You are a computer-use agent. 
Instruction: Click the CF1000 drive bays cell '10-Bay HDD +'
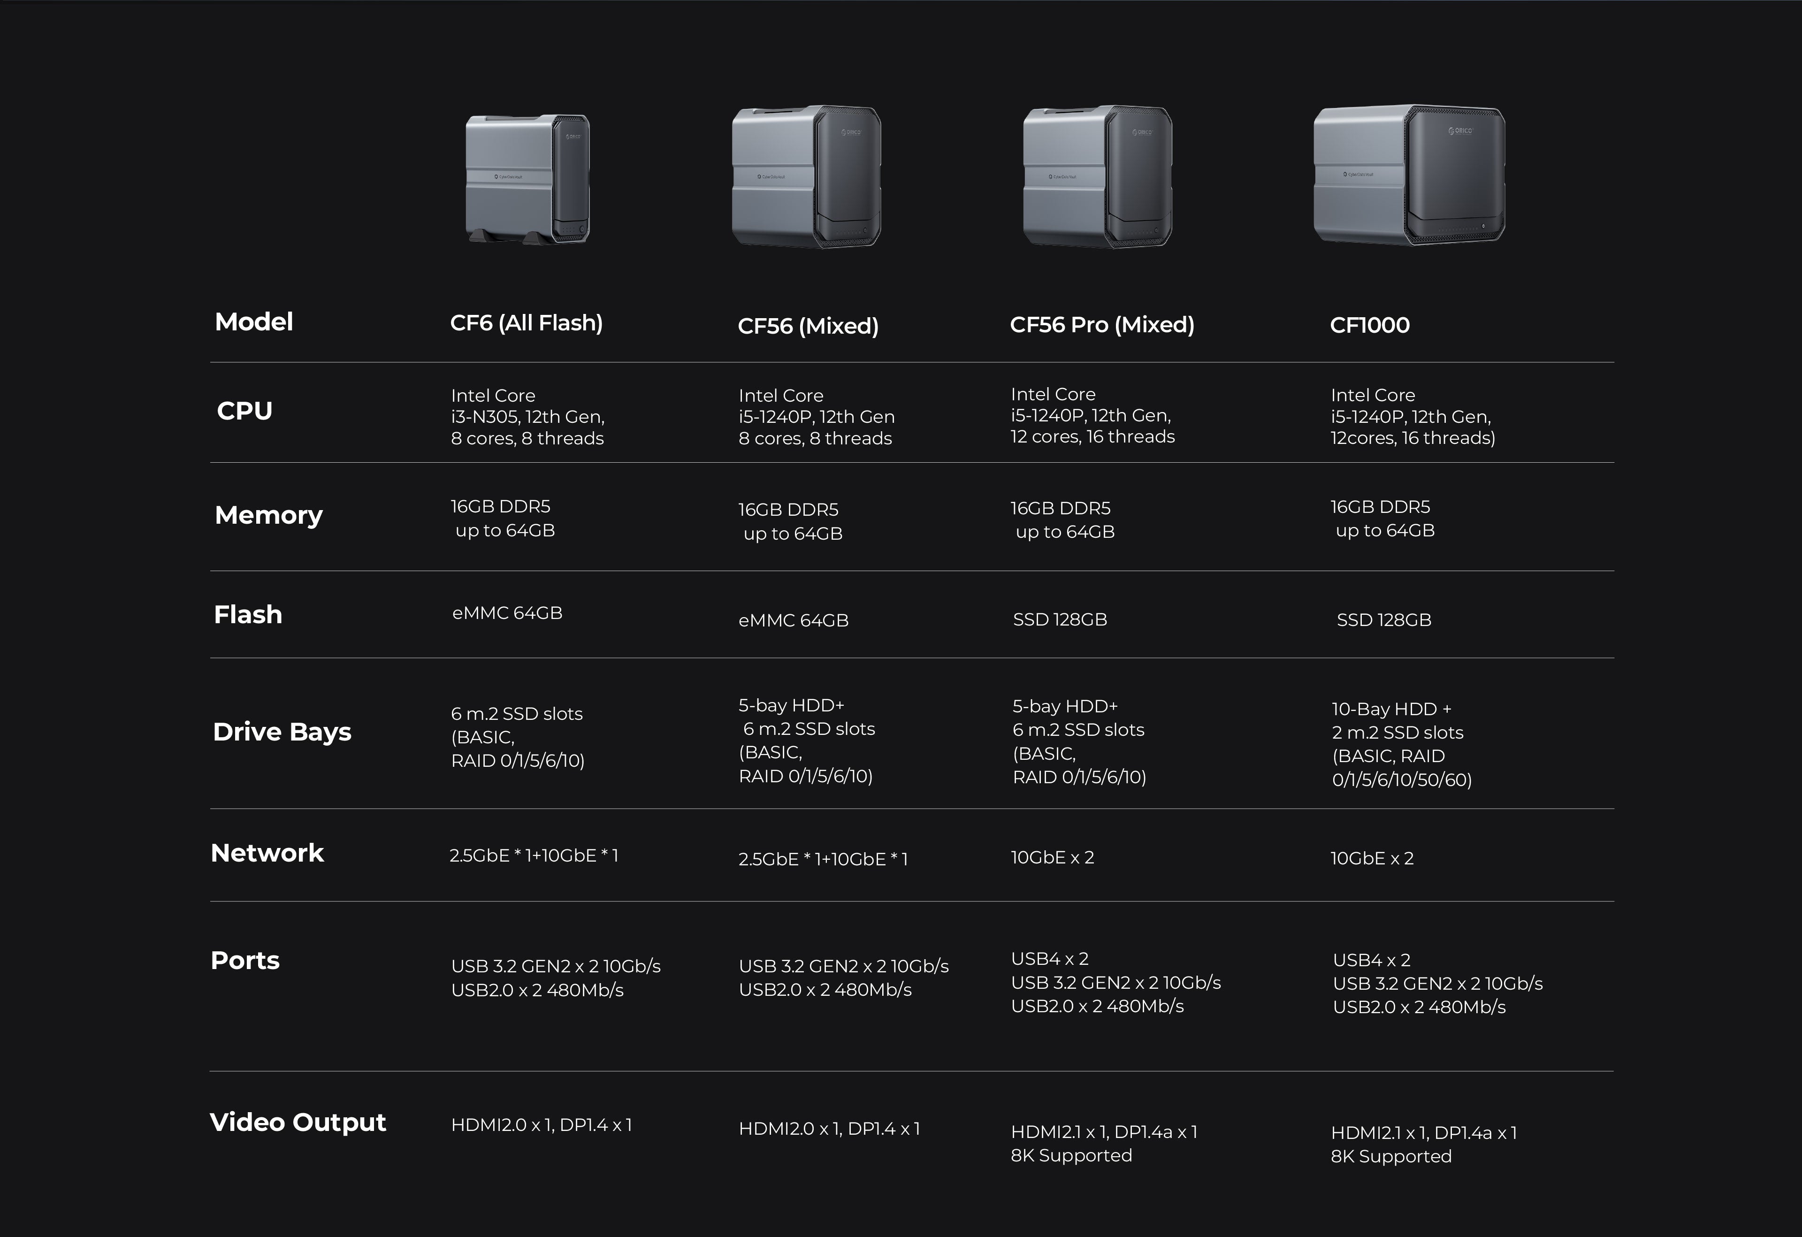pos(1402,745)
